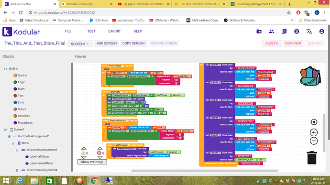330x185 pixels.
Task: Open the user account icon
Action: pyautogui.click(x=321, y=32)
